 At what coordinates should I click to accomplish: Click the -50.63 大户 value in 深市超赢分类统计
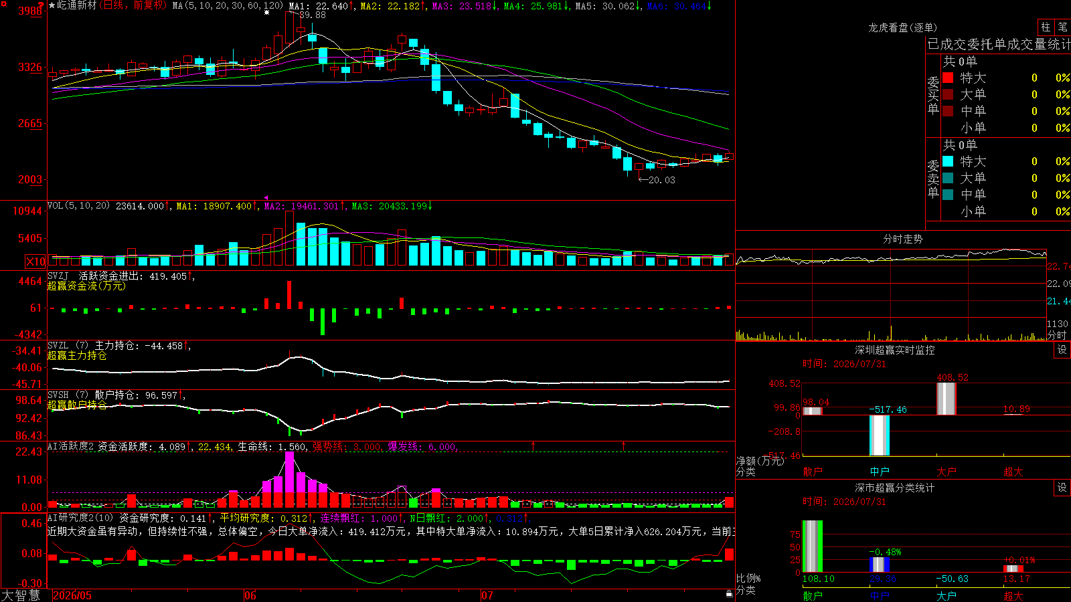pos(952,579)
